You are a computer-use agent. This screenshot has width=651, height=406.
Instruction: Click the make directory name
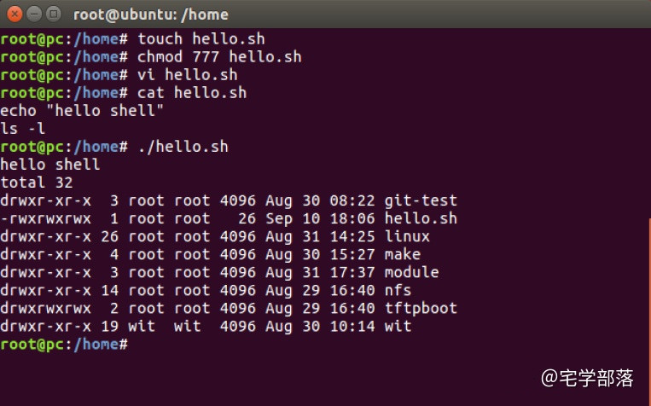pos(403,254)
